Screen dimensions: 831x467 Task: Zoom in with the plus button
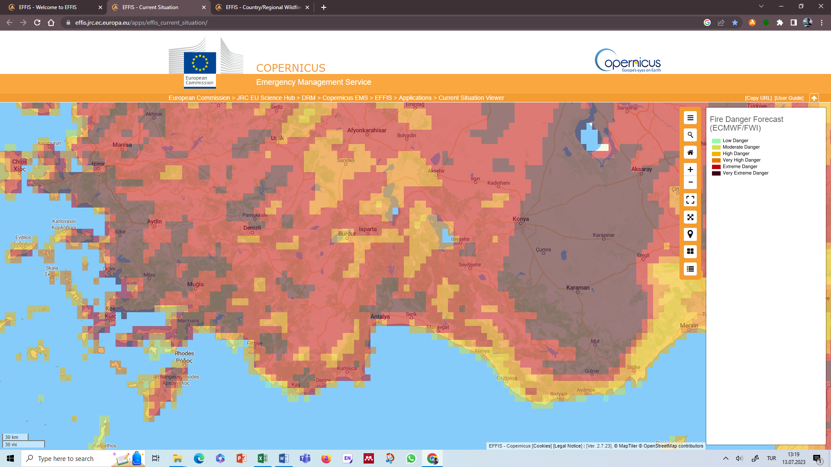690,170
